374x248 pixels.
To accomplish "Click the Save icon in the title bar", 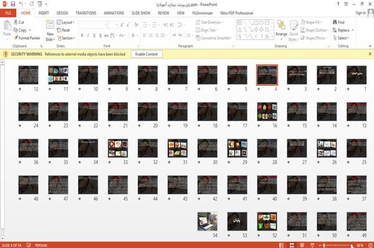I will pos(13,4).
